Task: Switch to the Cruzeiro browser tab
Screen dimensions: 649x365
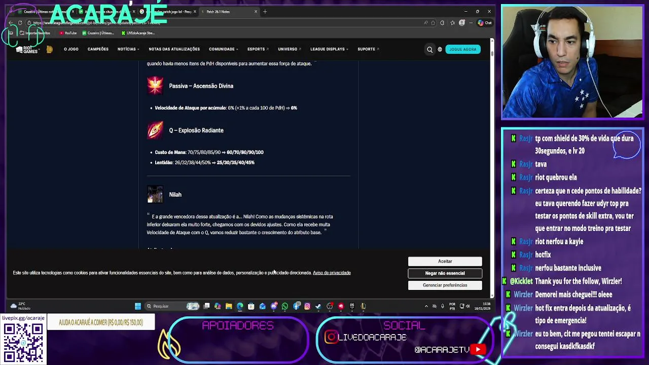Action: point(46,11)
